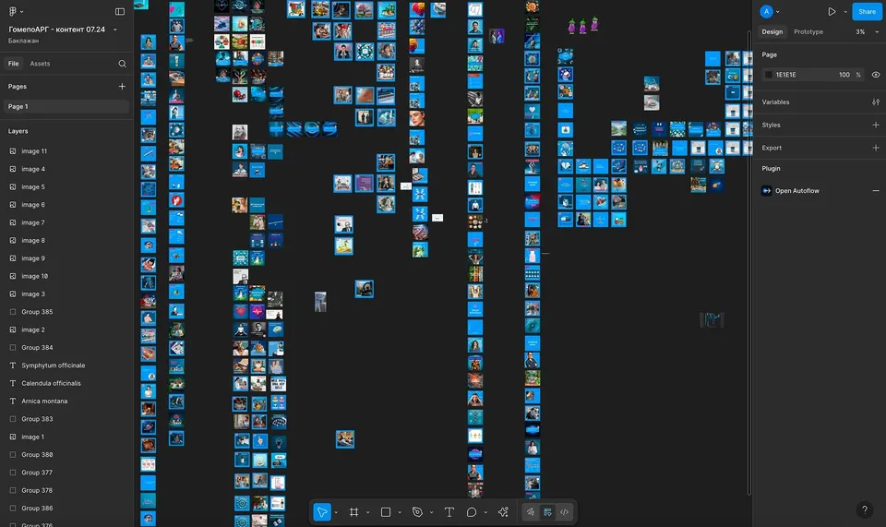Switch to the Prototype tab
This screenshot has width=886, height=527.
[808, 32]
